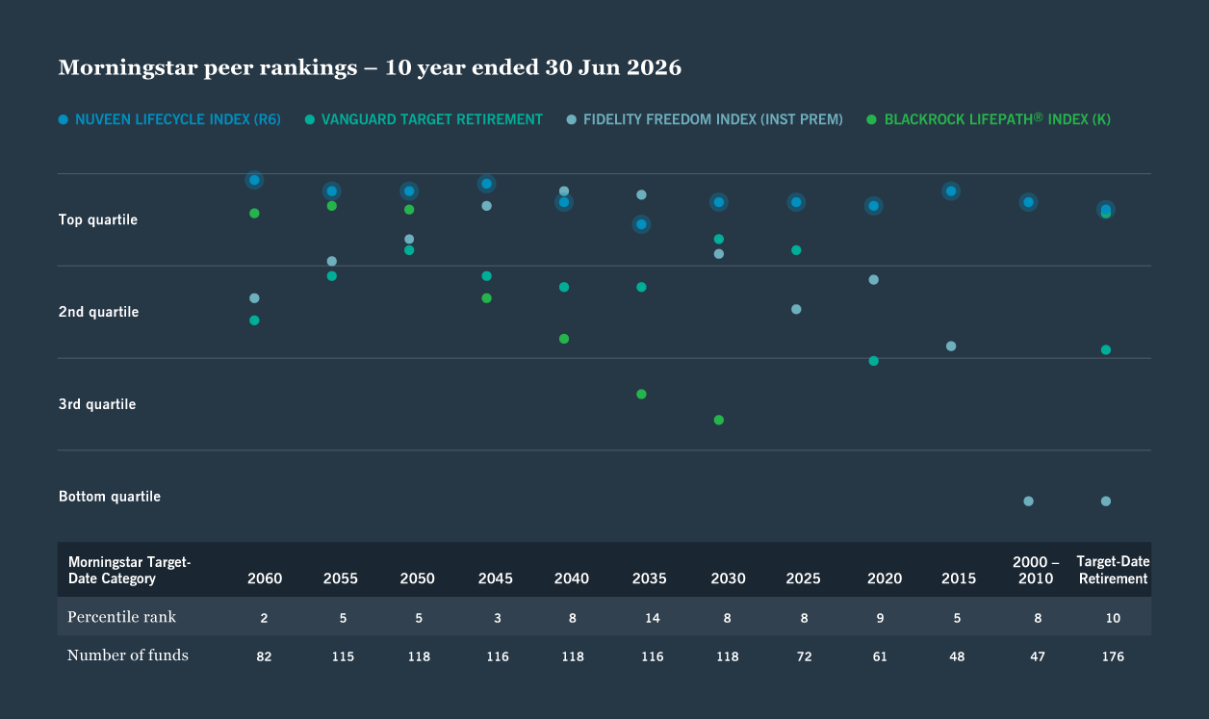The width and height of the screenshot is (1209, 719).
Task: Click the Fidelity Freedom Index legend dot
Action: coord(572,119)
